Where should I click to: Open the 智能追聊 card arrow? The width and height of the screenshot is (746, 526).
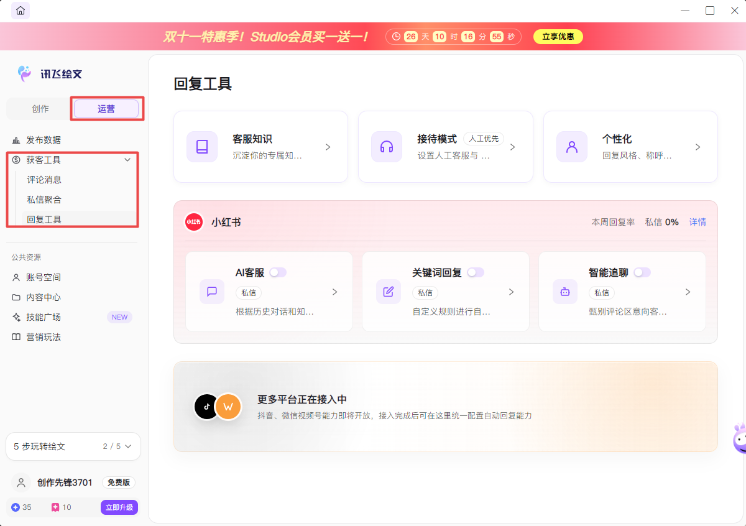pos(688,292)
